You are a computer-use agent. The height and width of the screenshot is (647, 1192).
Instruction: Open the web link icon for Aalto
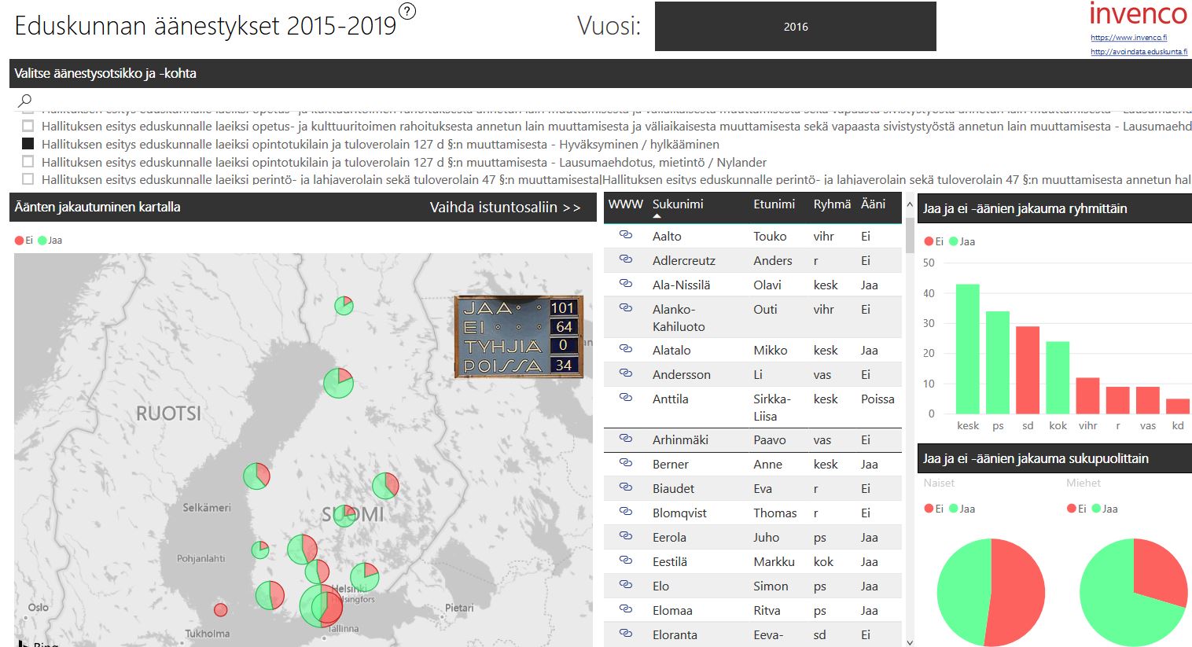626,235
